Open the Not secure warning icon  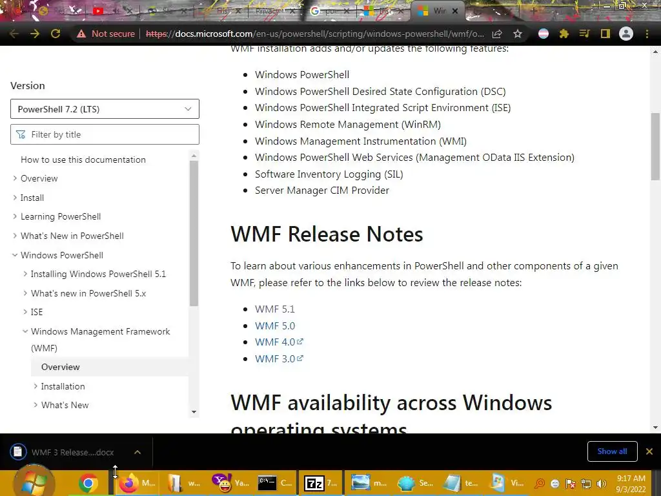point(81,34)
